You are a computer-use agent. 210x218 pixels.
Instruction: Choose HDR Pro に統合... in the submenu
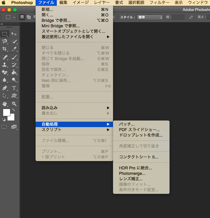141,168
